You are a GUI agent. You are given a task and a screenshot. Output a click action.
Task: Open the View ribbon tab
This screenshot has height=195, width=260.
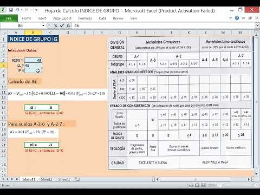tap(134, 18)
